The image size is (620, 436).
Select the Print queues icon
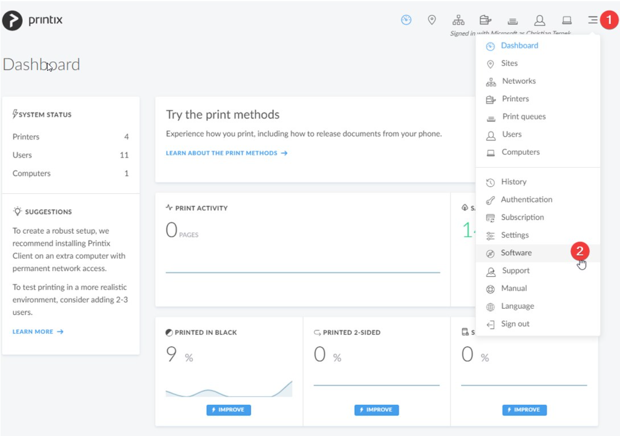point(513,20)
